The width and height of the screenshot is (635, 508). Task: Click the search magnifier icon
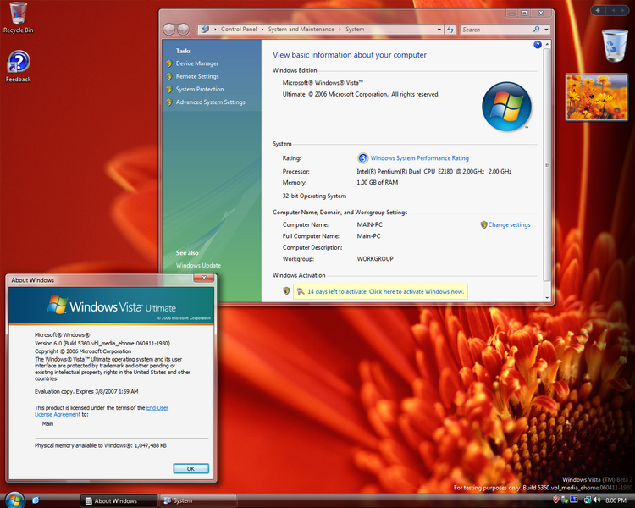click(x=536, y=29)
